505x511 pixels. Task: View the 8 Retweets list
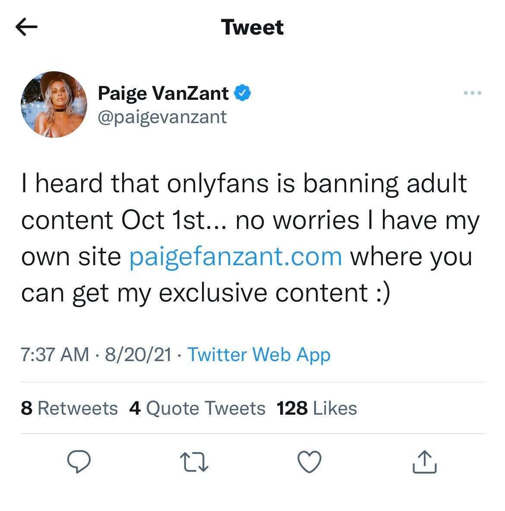click(69, 408)
